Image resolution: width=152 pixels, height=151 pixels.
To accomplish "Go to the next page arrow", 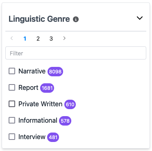I will [64, 38].
